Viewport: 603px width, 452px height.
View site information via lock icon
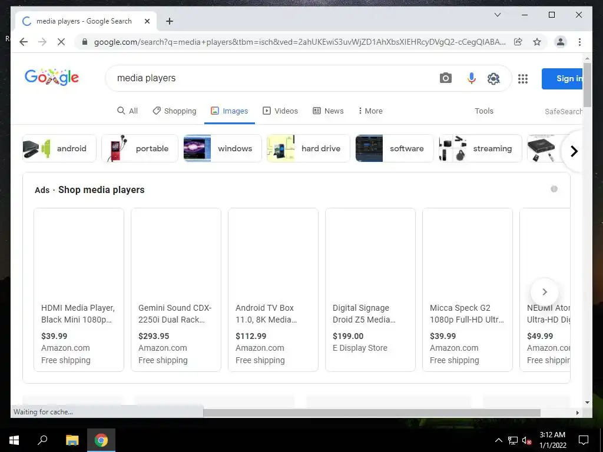tap(85, 42)
